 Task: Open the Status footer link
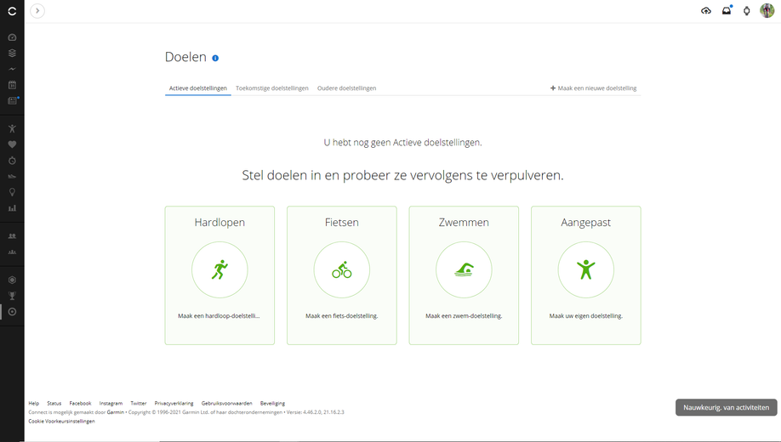(x=54, y=404)
